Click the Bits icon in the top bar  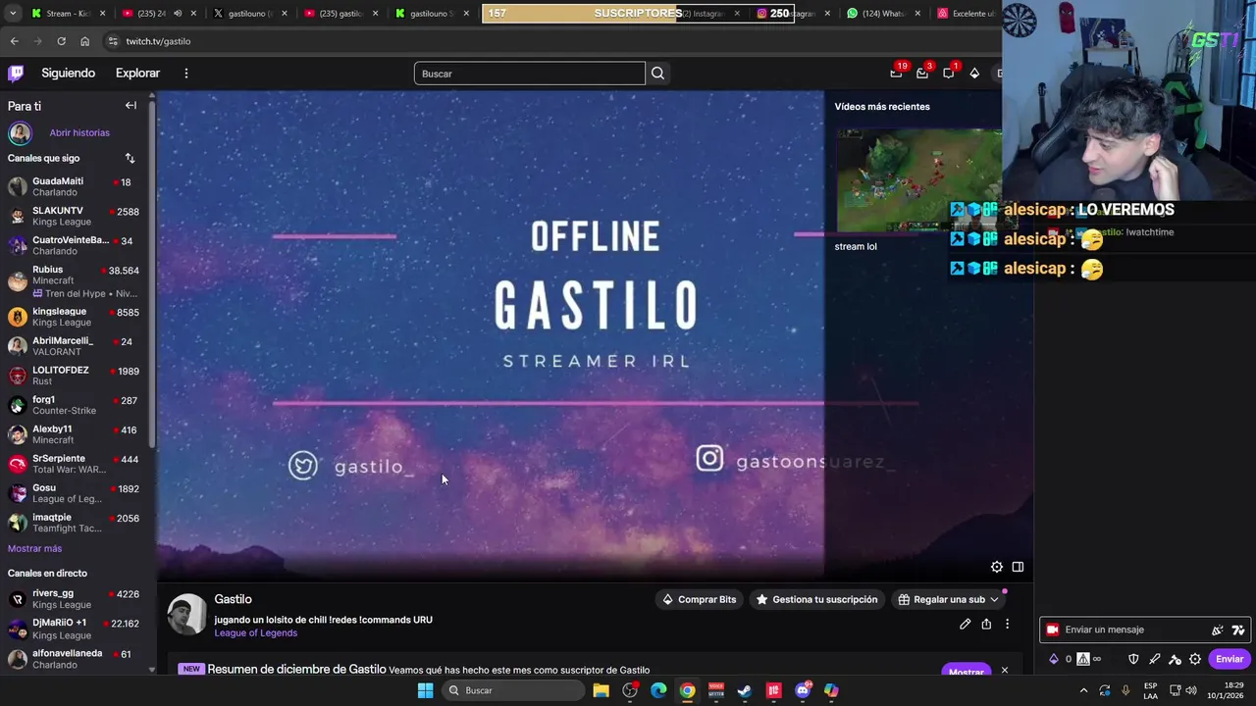click(974, 73)
